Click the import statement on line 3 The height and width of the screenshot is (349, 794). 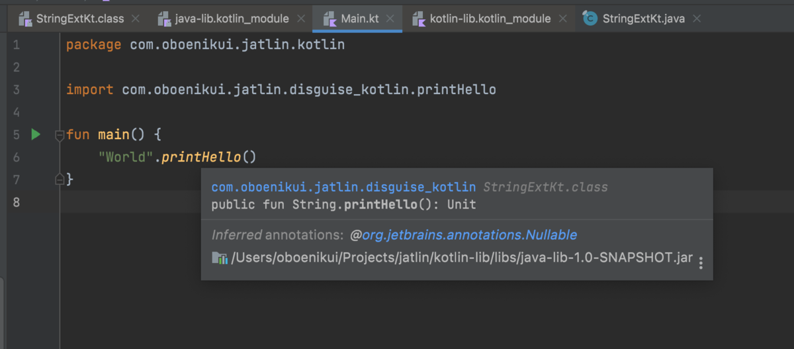(281, 89)
